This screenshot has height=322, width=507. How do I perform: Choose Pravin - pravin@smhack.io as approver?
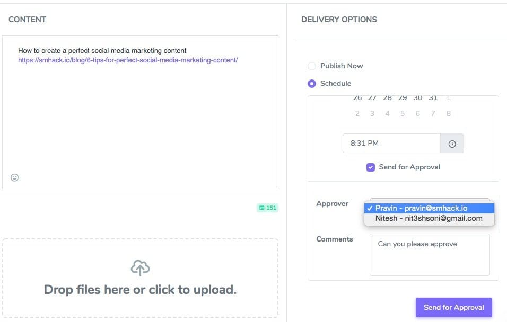[429, 208]
